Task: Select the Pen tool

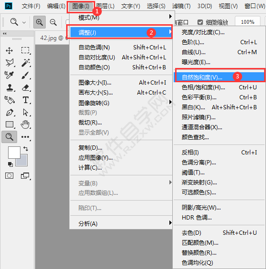Action: [10, 113]
